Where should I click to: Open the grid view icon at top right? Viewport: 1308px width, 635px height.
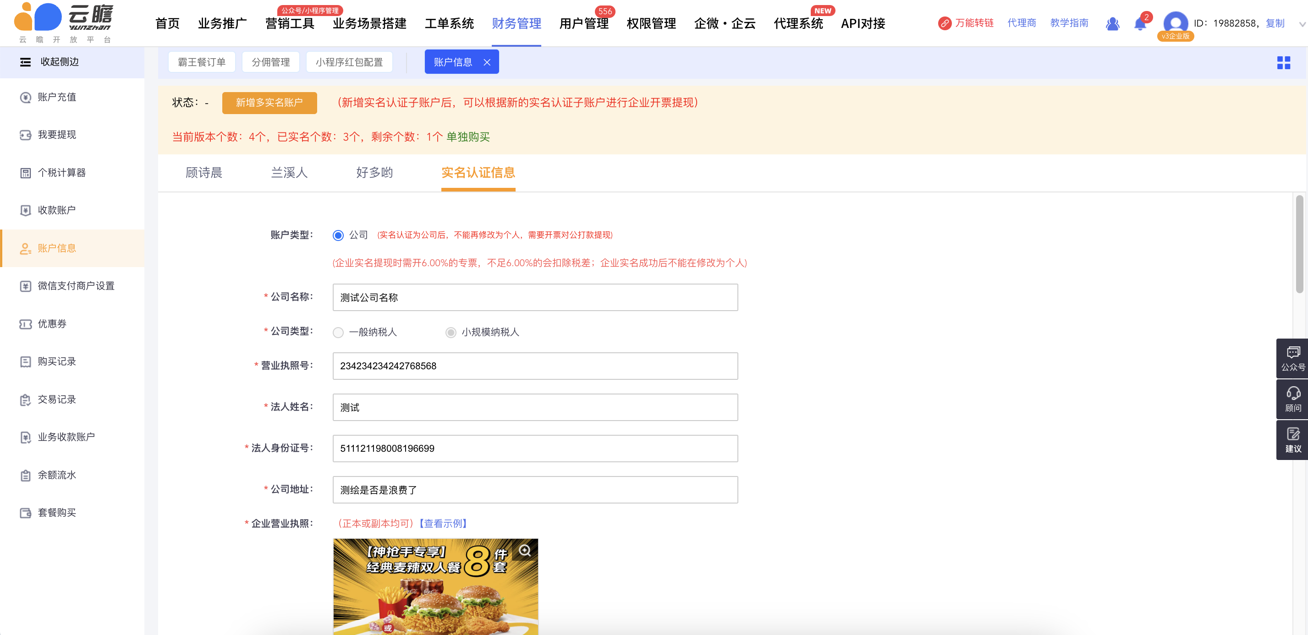pyautogui.click(x=1283, y=63)
